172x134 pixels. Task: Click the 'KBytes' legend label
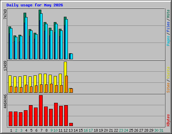point(168,120)
